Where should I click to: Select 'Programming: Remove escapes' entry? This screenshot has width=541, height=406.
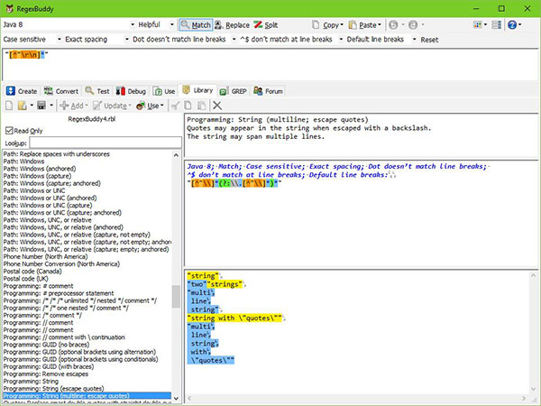click(x=46, y=374)
